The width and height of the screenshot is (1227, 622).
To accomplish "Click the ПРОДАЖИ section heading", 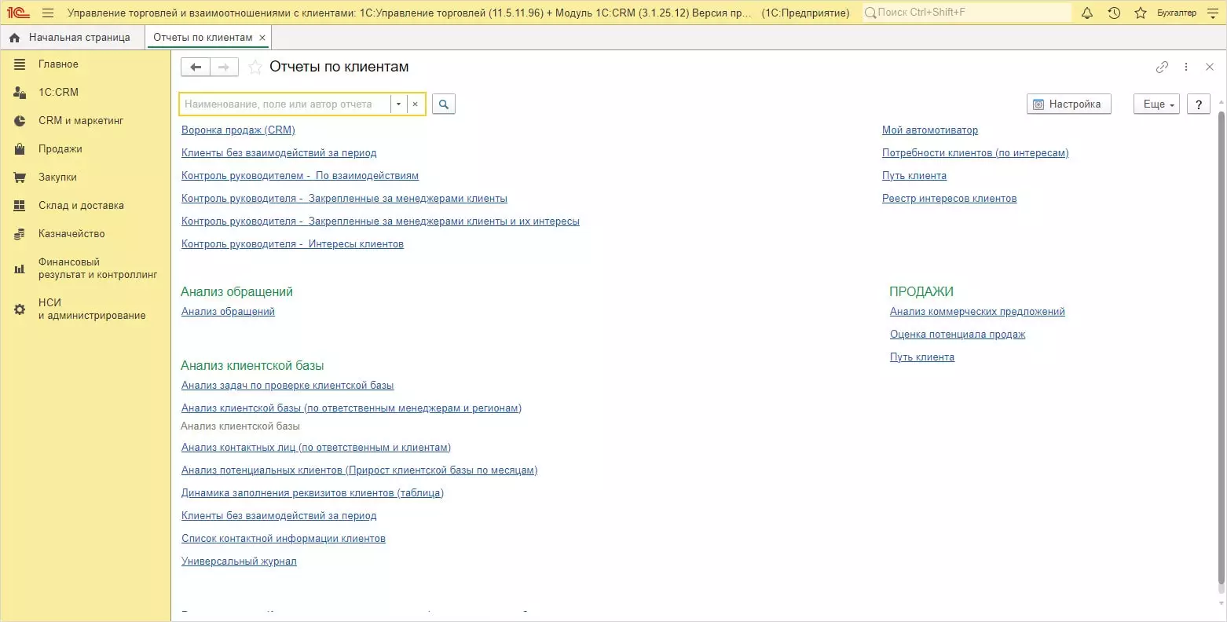I will [x=921, y=292].
